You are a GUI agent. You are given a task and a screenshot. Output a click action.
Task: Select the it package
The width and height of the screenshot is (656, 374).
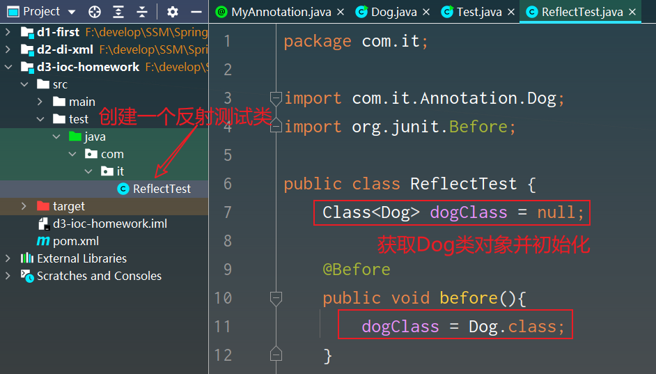pos(104,171)
